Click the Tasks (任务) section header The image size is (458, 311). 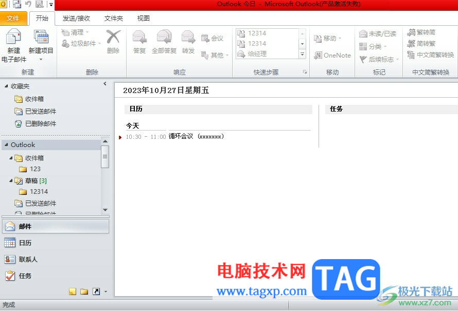[x=392, y=109]
